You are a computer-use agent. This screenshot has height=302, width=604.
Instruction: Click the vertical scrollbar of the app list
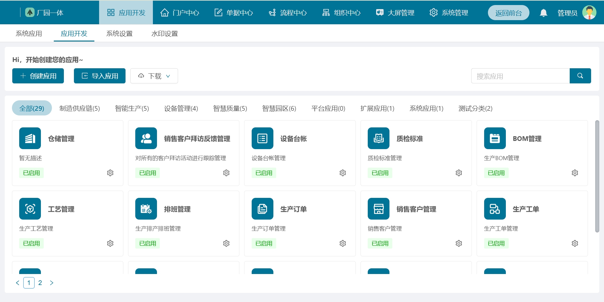(x=597, y=176)
